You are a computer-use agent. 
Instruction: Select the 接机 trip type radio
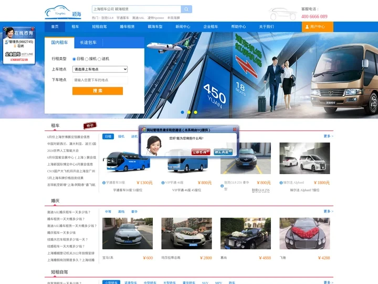pyautogui.click(x=87, y=59)
